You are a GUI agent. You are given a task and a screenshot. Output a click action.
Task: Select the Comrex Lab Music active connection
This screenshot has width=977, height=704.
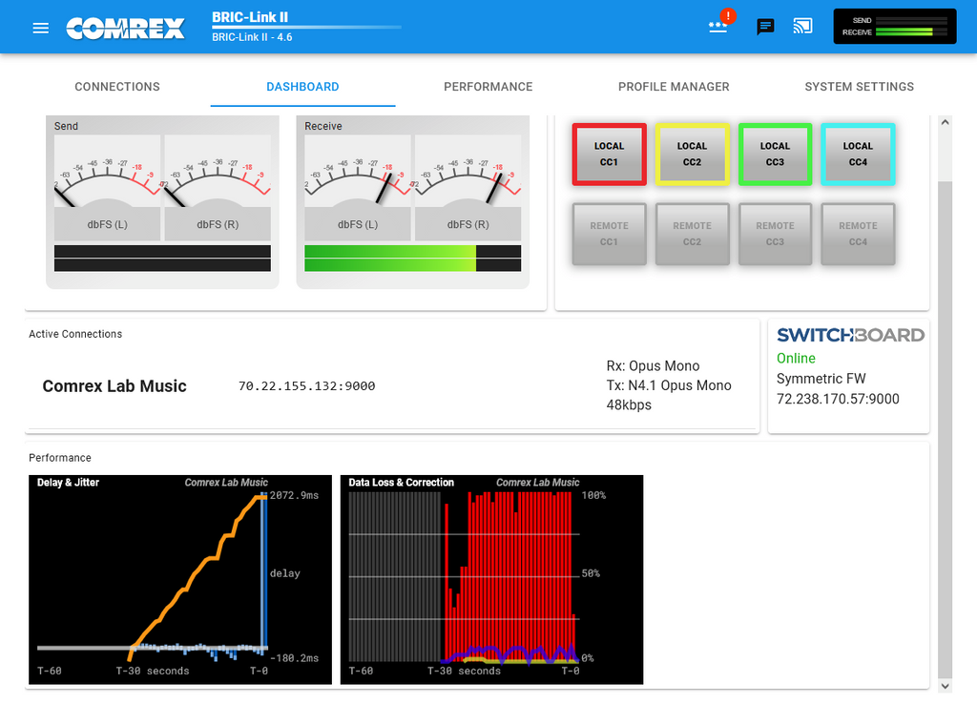(114, 386)
